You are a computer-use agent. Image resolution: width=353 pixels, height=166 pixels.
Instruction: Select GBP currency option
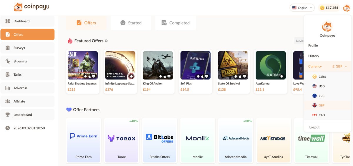point(327,105)
